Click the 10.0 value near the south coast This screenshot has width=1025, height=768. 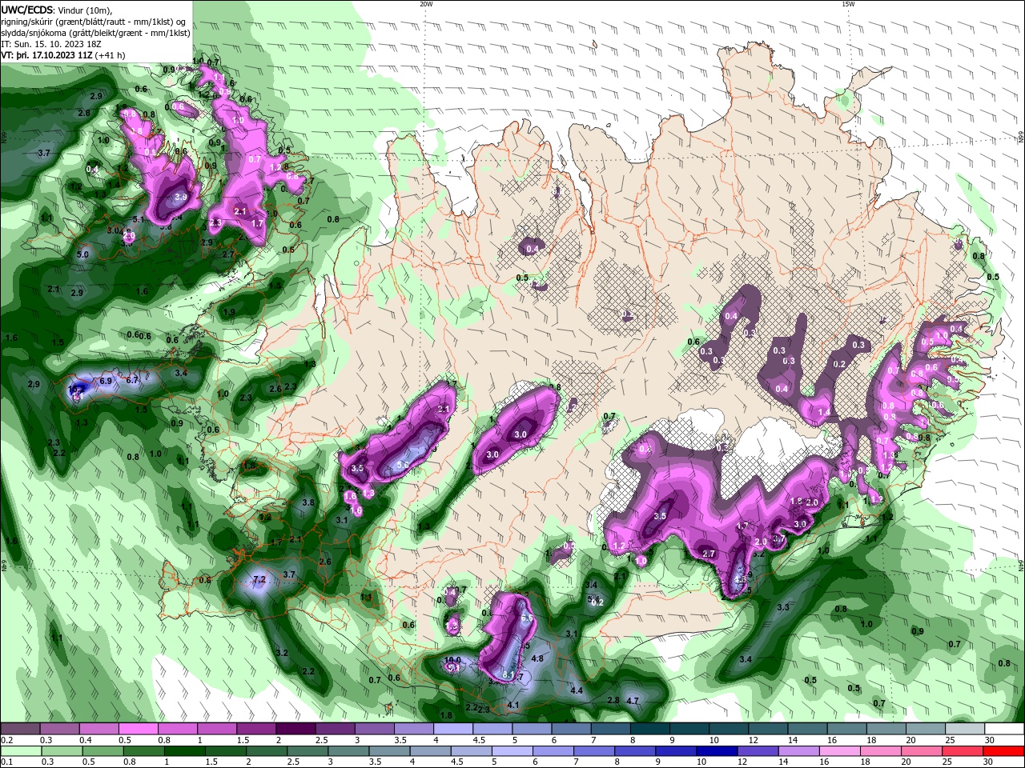[x=452, y=660]
